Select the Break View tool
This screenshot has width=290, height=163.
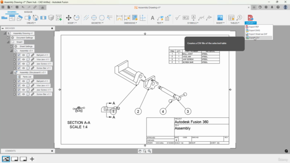point(43,18)
